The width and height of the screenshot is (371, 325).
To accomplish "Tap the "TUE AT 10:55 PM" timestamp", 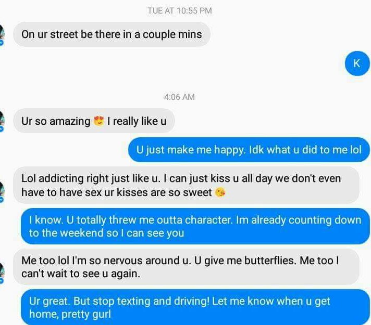I will [x=180, y=10].
